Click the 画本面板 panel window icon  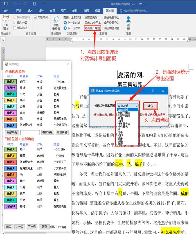(x=6, y=64)
